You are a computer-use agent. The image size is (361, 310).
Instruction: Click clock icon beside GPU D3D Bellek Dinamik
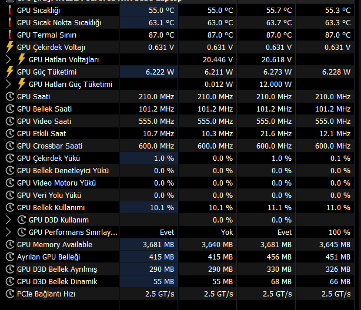point(10,281)
